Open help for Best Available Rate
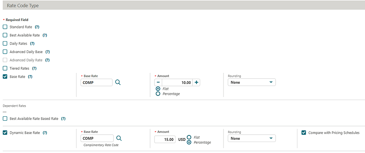This screenshot has height=153, width=365. (x=45, y=35)
